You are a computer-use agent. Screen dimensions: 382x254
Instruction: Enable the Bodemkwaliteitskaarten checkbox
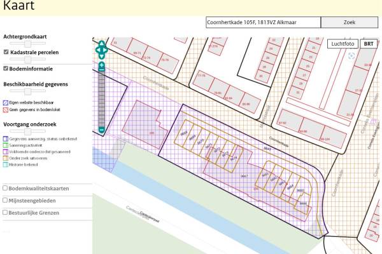pyautogui.click(x=6, y=188)
